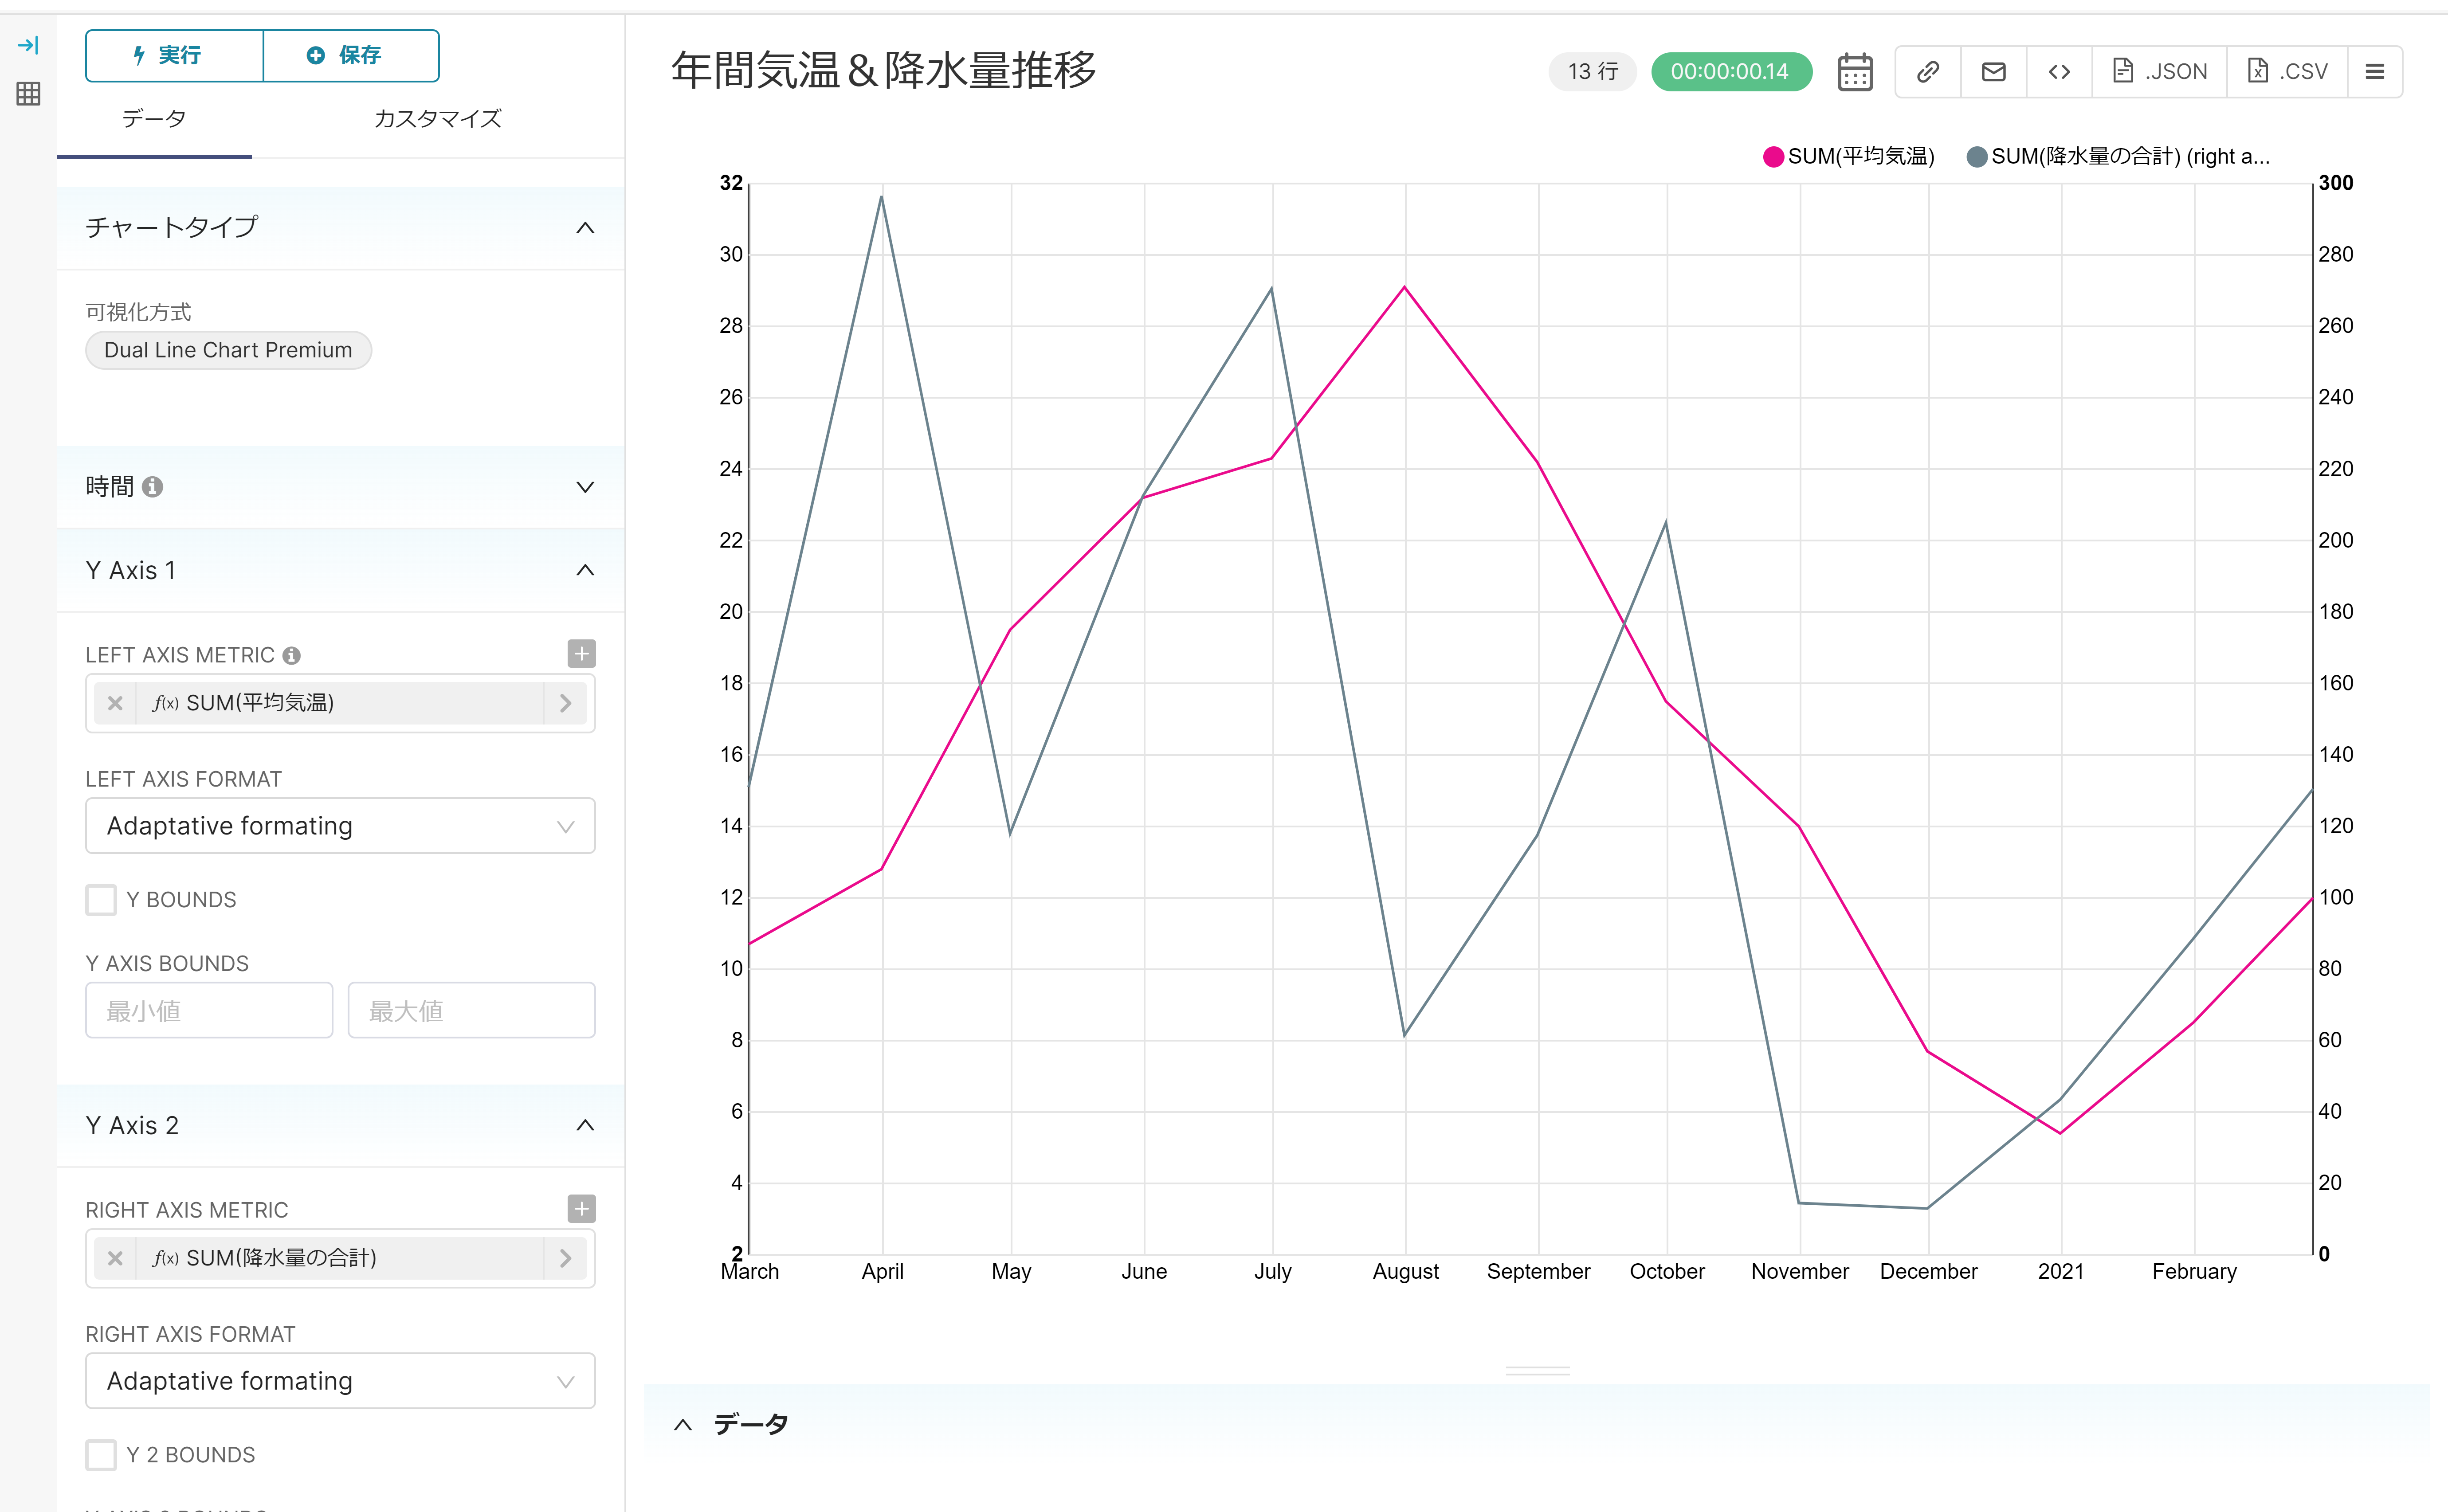Click the 300 right-axis value
The image size is (2448, 1512).
(x=2336, y=183)
